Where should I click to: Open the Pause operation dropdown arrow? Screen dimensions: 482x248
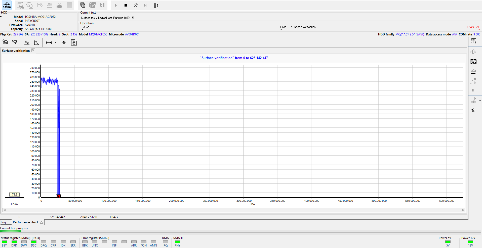(x=82, y=30)
